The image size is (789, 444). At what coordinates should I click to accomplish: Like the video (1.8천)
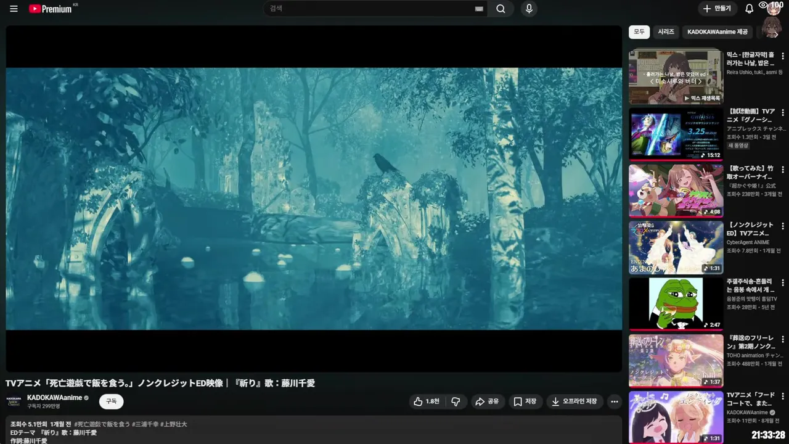click(427, 401)
